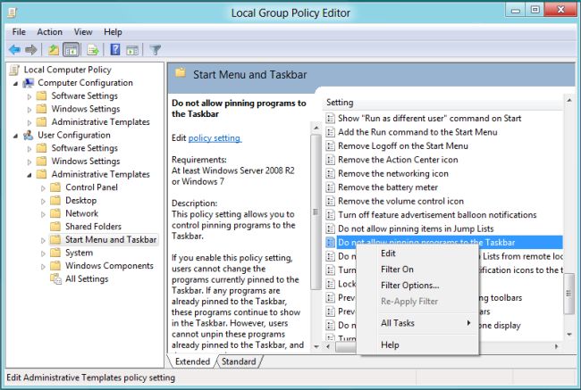The image size is (581, 390).
Task: Click the description pane vertical scrollbar thumb
Action: 316,212
